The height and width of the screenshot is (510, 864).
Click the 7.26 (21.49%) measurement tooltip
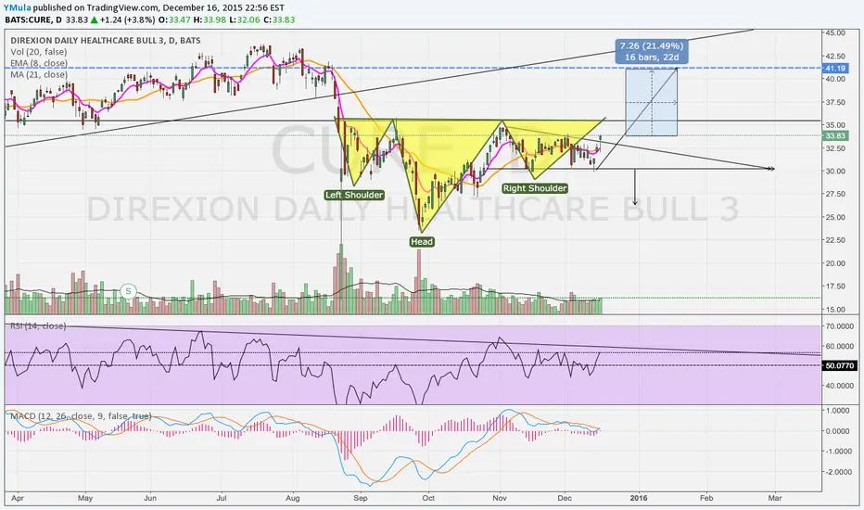652,51
